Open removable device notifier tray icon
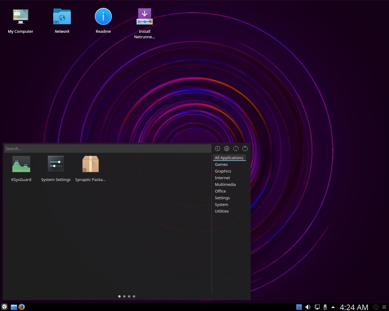The image size is (389, 311). coord(325,307)
